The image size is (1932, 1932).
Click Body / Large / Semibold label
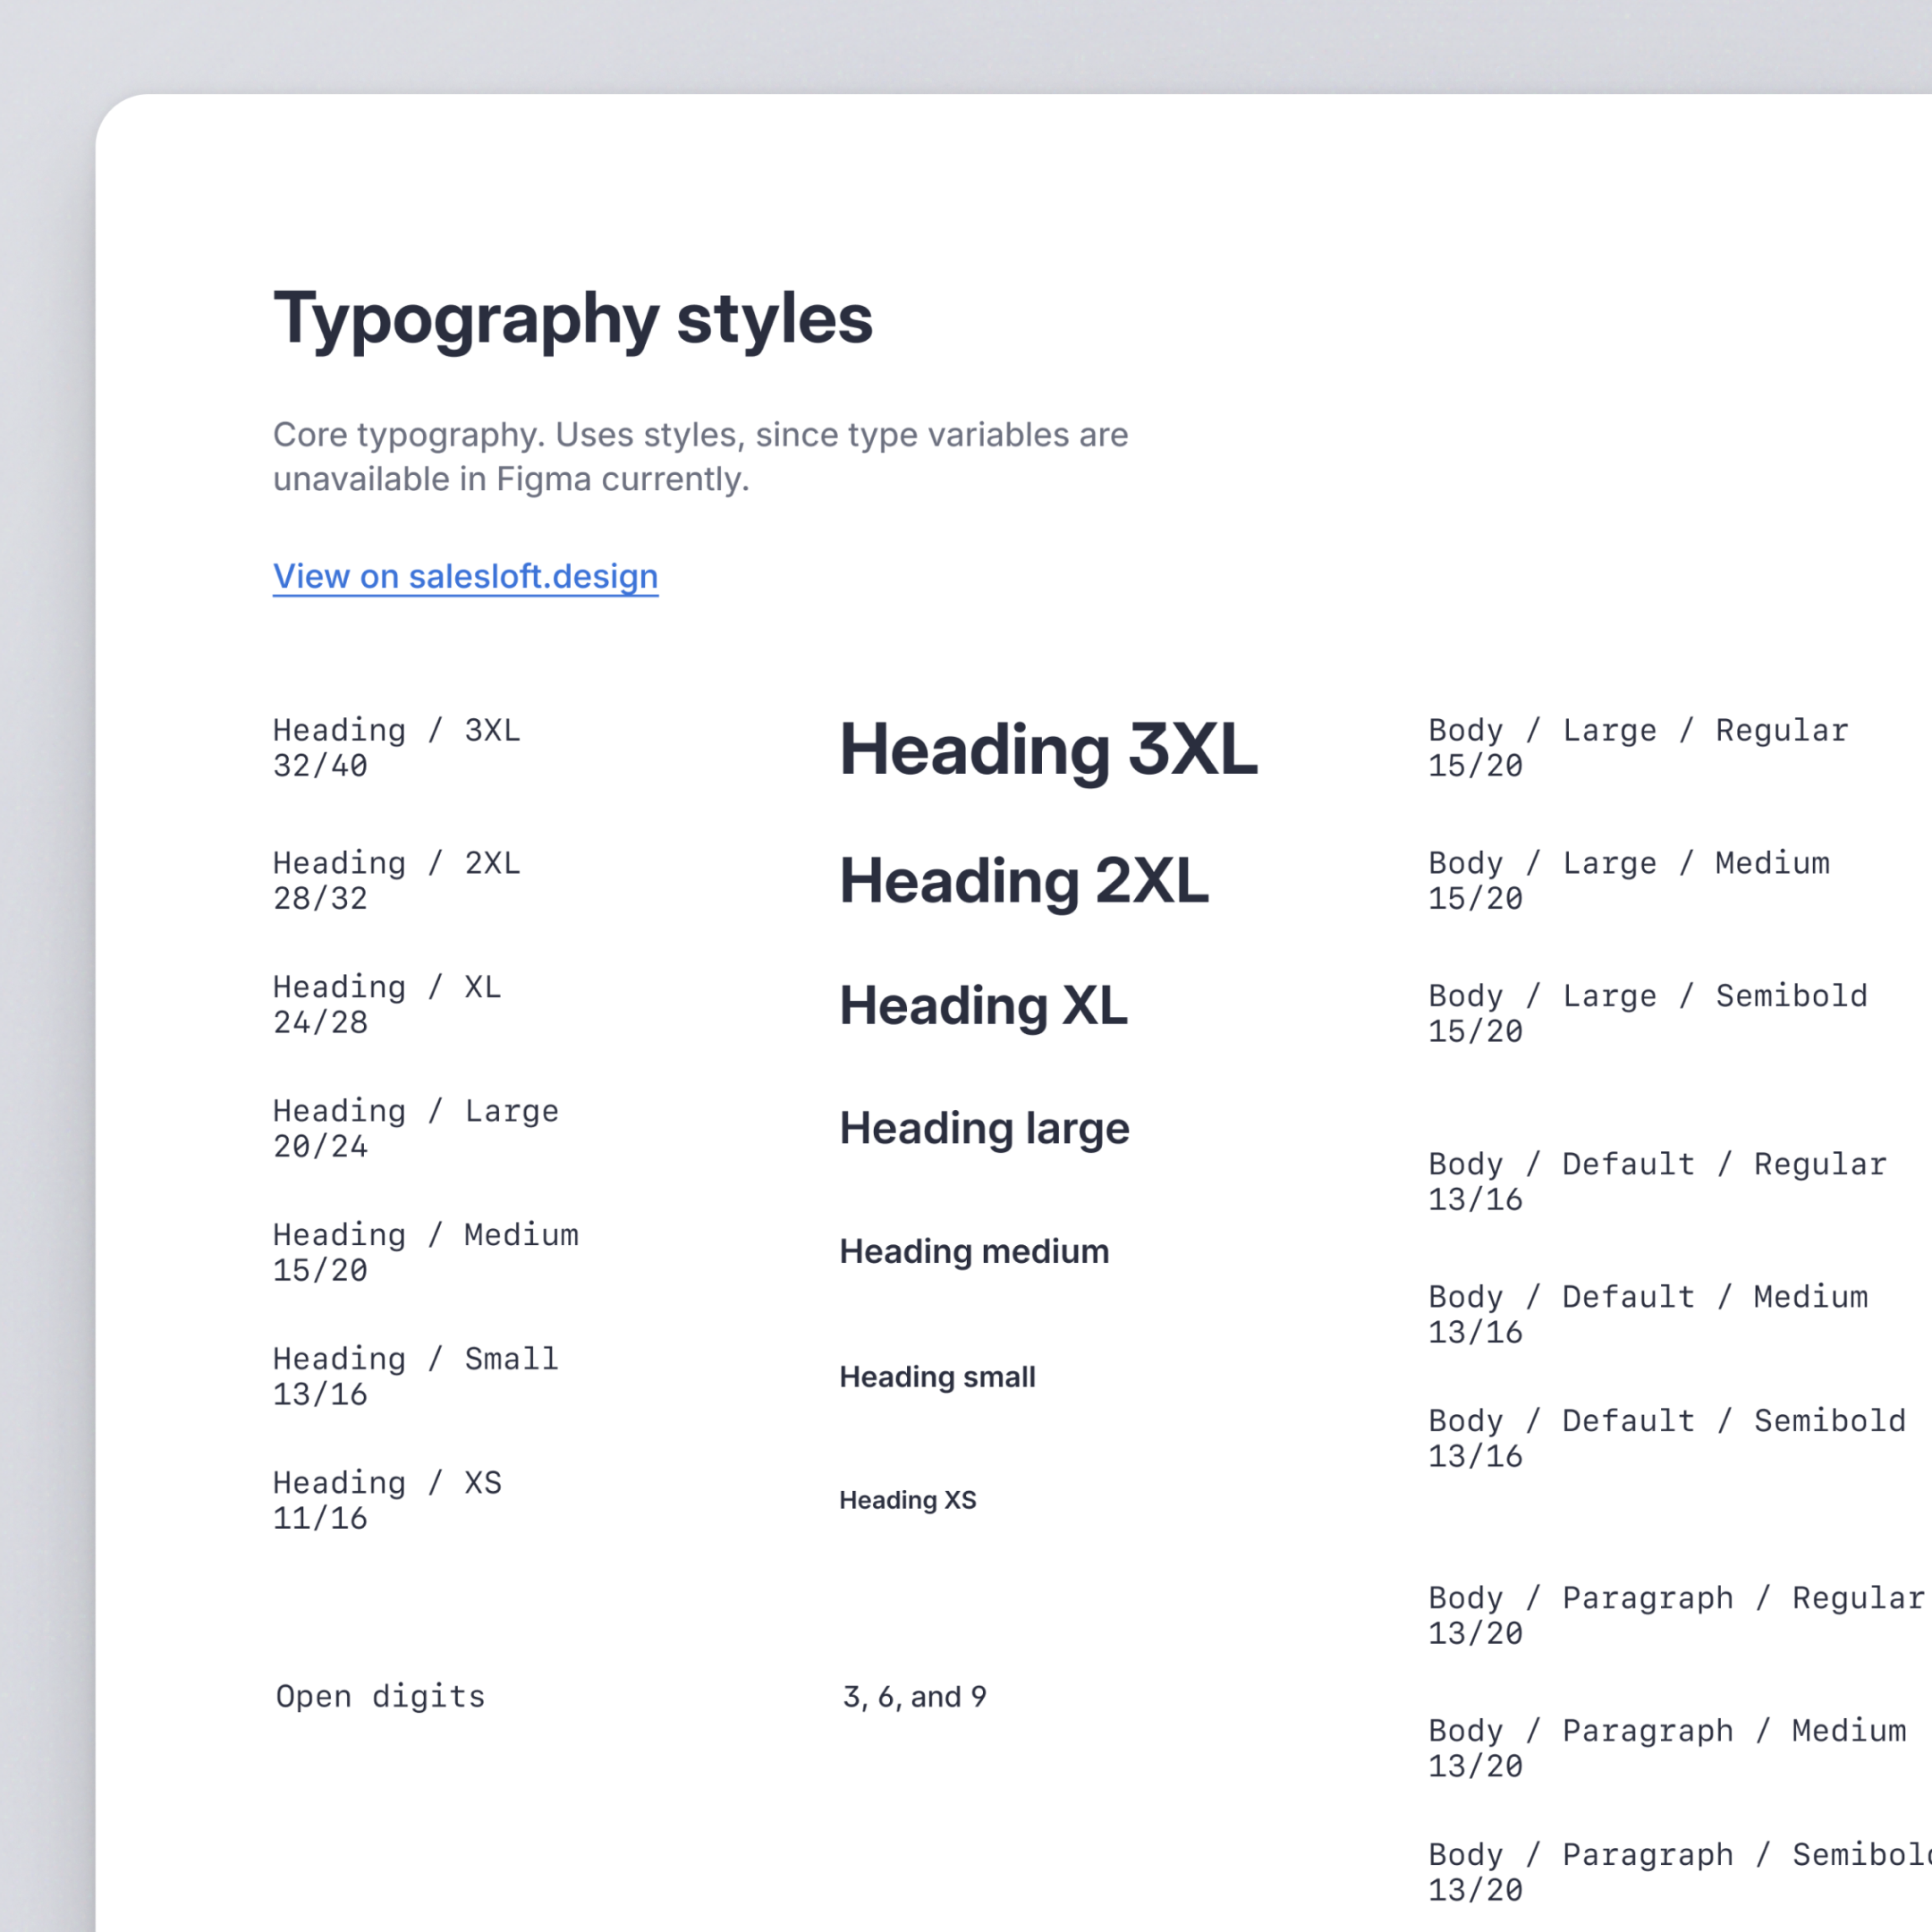1647,1013
